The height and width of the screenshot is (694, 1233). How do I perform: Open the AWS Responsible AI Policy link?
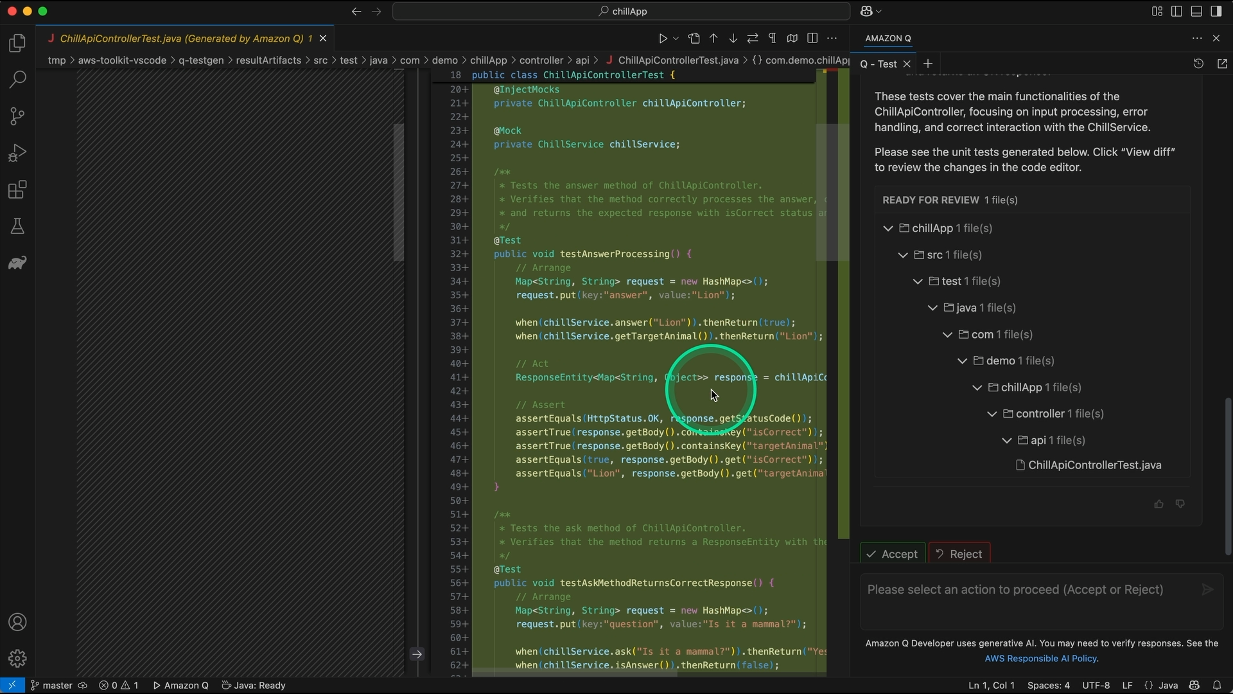(x=1040, y=659)
